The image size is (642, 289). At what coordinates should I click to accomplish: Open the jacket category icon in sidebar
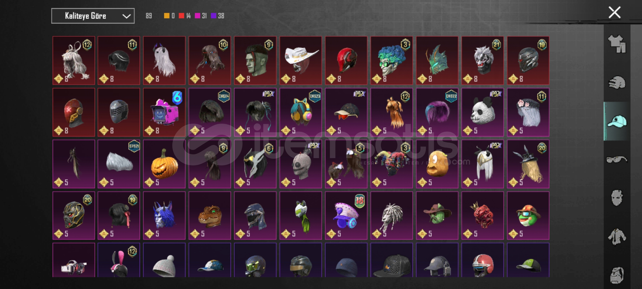(617, 237)
